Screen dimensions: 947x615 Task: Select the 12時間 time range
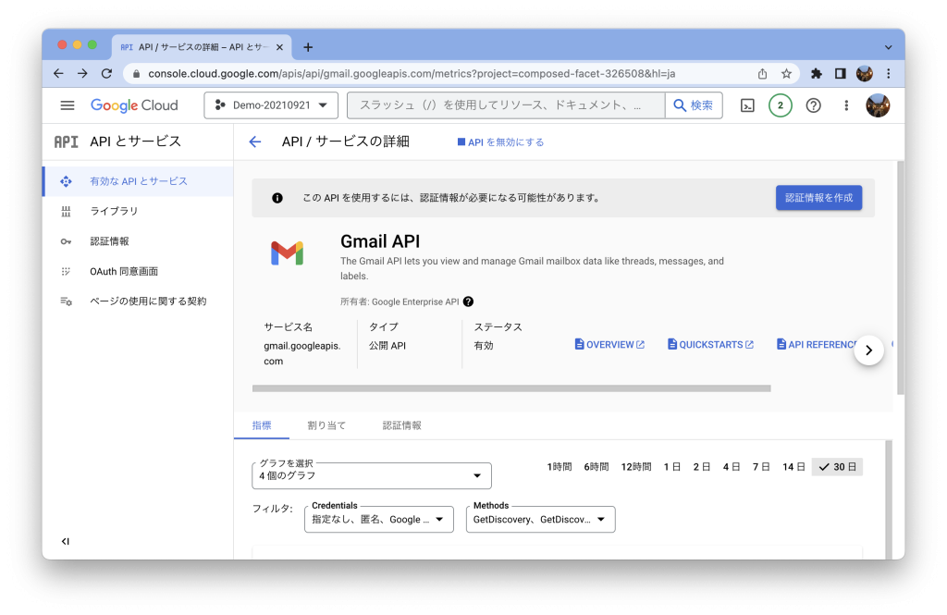(x=636, y=467)
